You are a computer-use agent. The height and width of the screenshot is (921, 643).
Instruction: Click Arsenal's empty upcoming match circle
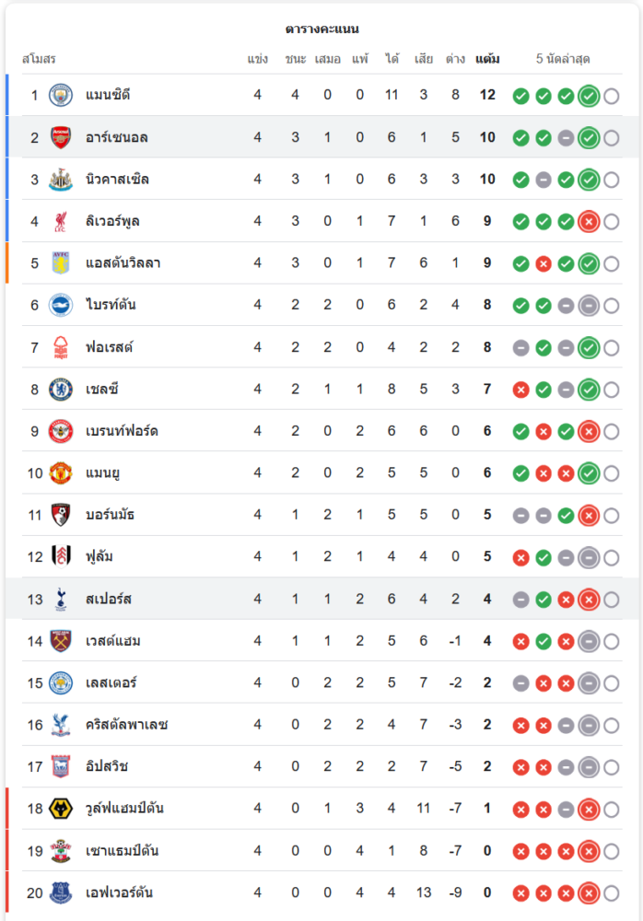coord(611,138)
